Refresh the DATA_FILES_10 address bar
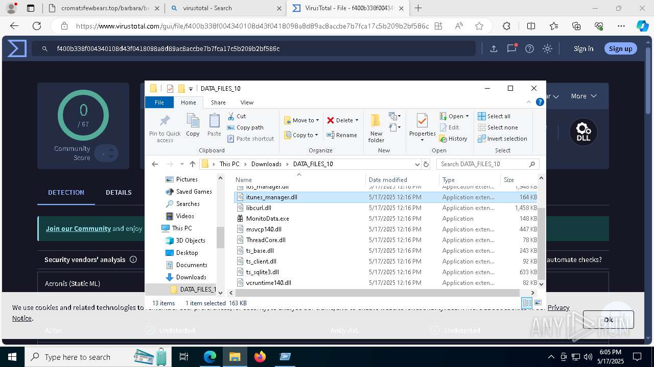 pyautogui.click(x=426, y=164)
